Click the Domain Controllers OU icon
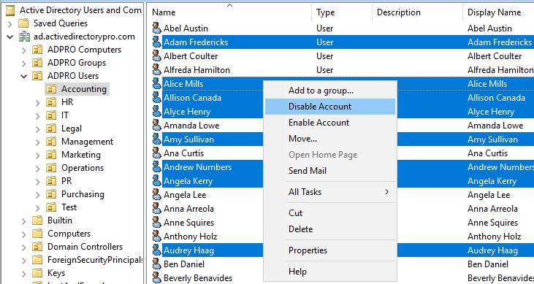The width and height of the screenshot is (534, 284). point(37,247)
